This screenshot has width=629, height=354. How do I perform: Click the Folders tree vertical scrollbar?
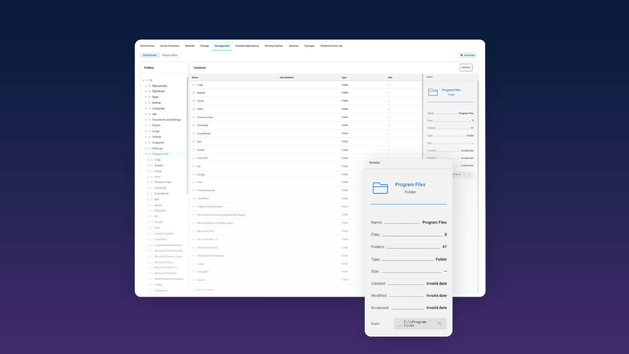coord(187,135)
